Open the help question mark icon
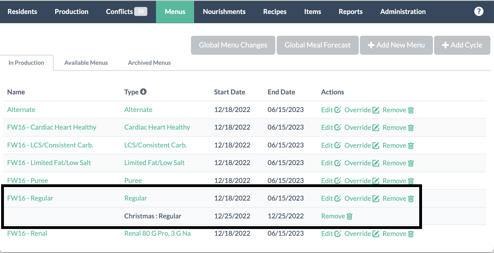The image size is (494, 253). point(479,11)
